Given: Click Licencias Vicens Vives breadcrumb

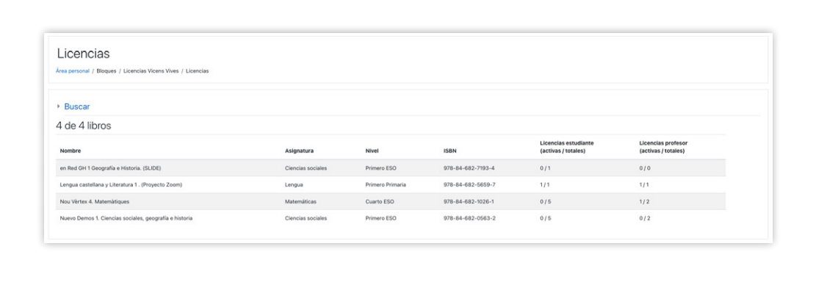Looking at the screenshot, I should (151, 70).
